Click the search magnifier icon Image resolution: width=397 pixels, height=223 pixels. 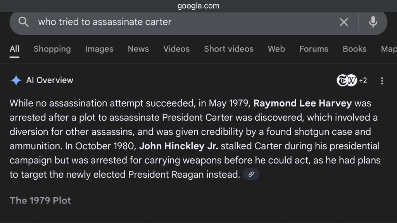[x=23, y=22]
